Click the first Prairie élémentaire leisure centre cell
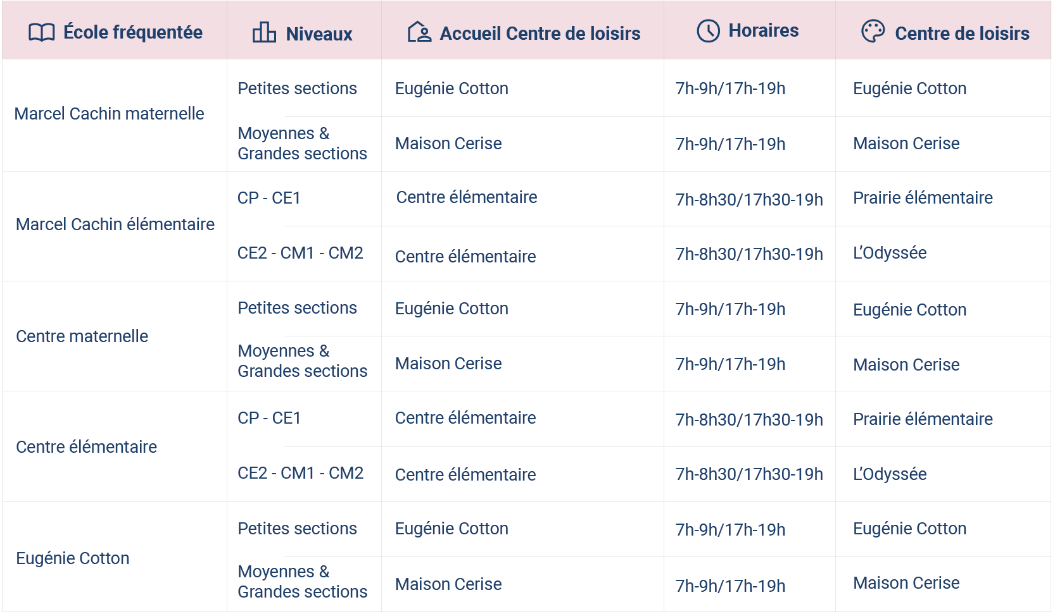The height and width of the screenshot is (614, 1055). point(923,198)
